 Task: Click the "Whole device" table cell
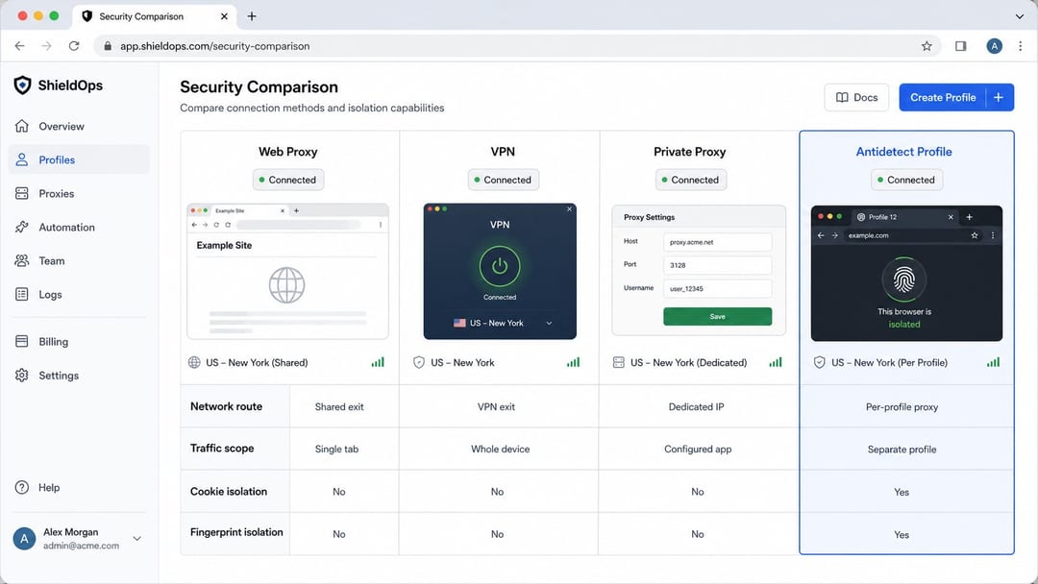pos(501,450)
